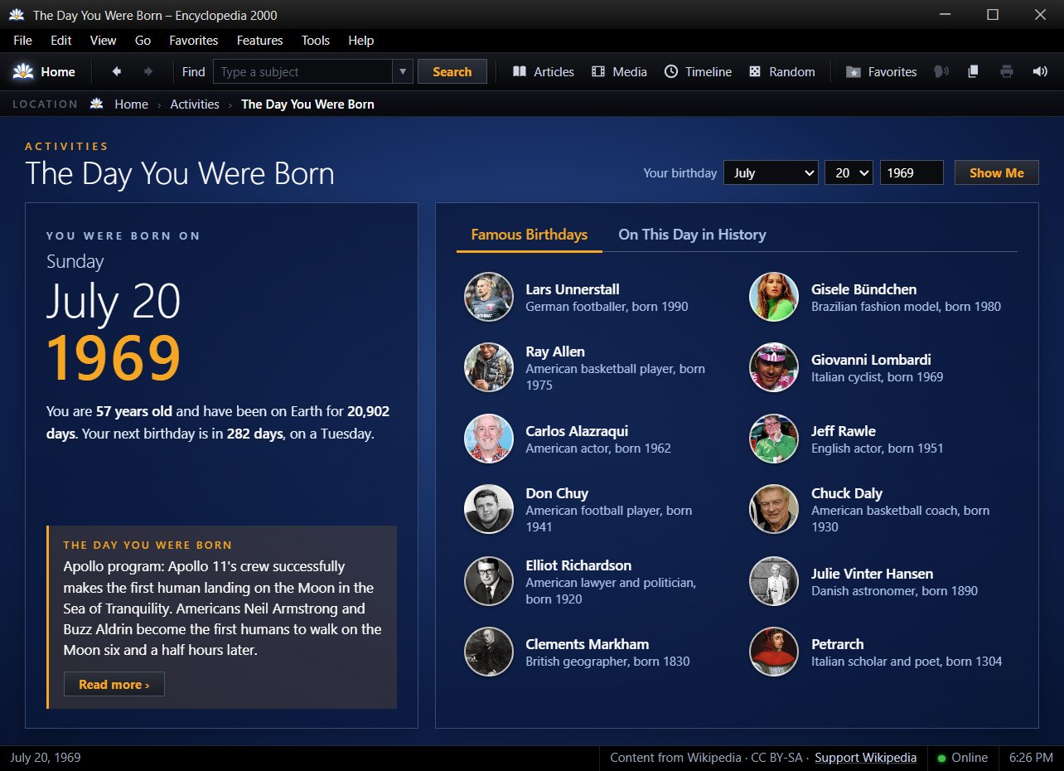Go to Home from the toolbar
The width and height of the screenshot is (1064, 771).
pos(45,72)
